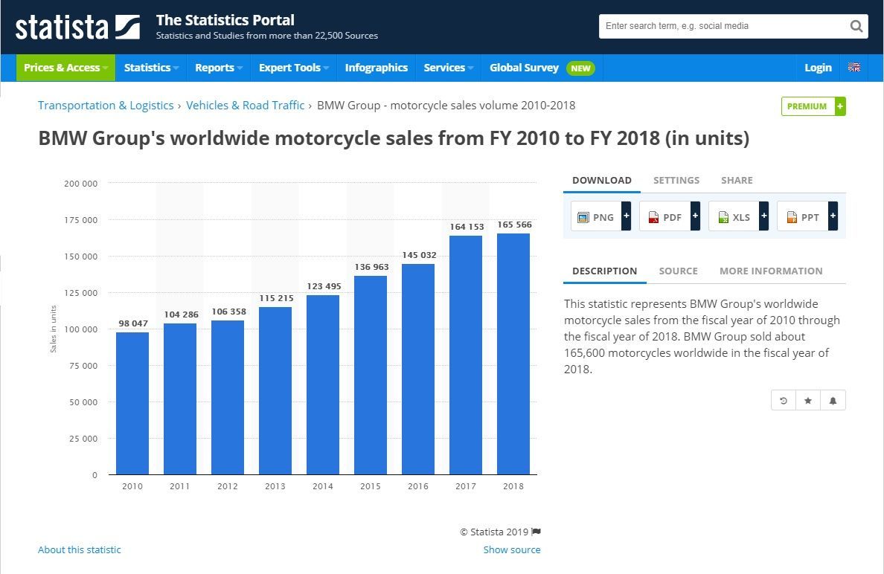Screen dimensions: 884x574
Task: Click the UK flag language icon
Action: pyautogui.click(x=854, y=68)
